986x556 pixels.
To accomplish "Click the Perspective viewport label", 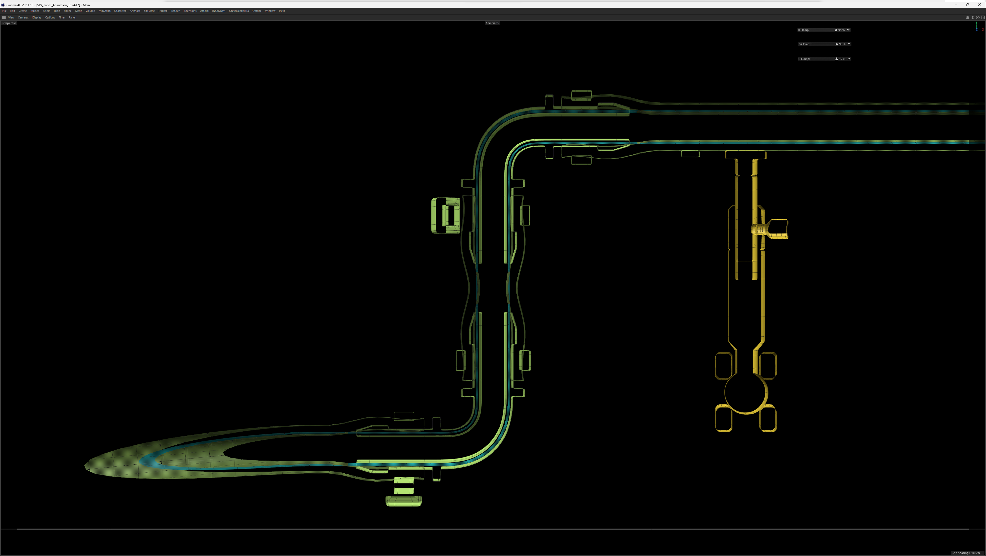I will 9,23.
